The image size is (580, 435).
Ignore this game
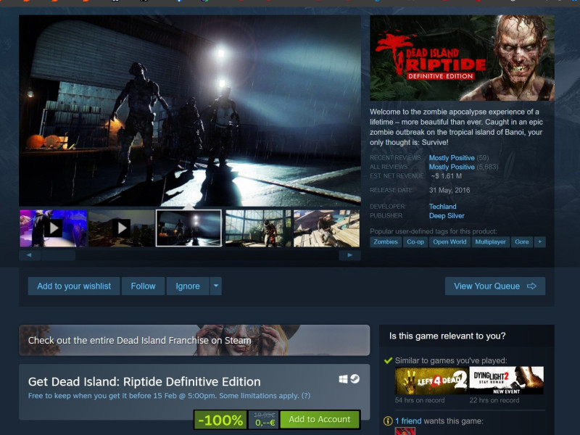pyautogui.click(x=188, y=286)
